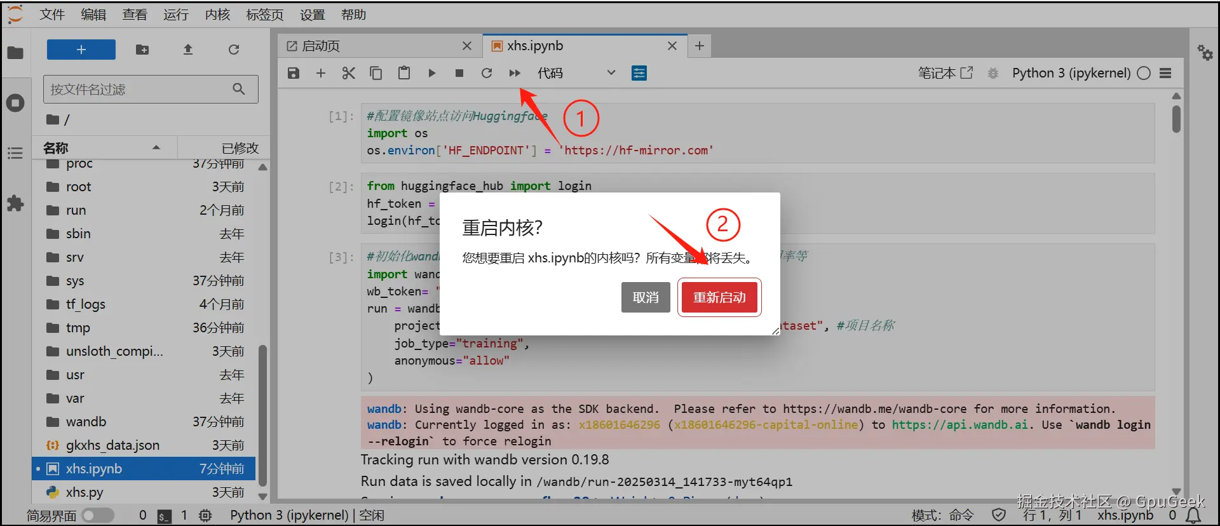
Task: Select gkxhs_data.json file
Action: coord(145,445)
